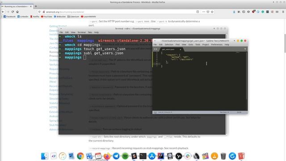This screenshot has width=286, height=161.
Task: Launch Google Chrome from the dock
Action: (80, 156)
